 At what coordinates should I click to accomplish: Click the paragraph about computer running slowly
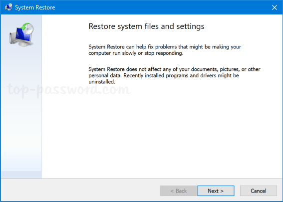pos(165,50)
